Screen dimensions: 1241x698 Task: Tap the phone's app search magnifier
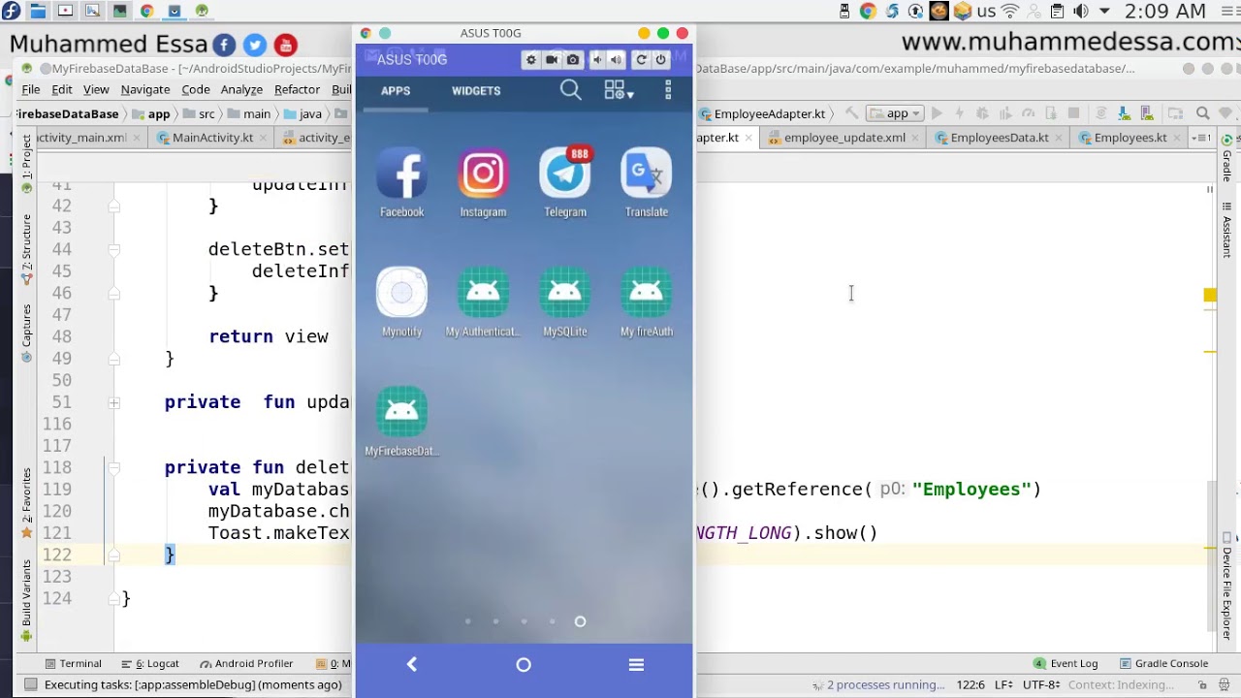(x=570, y=90)
